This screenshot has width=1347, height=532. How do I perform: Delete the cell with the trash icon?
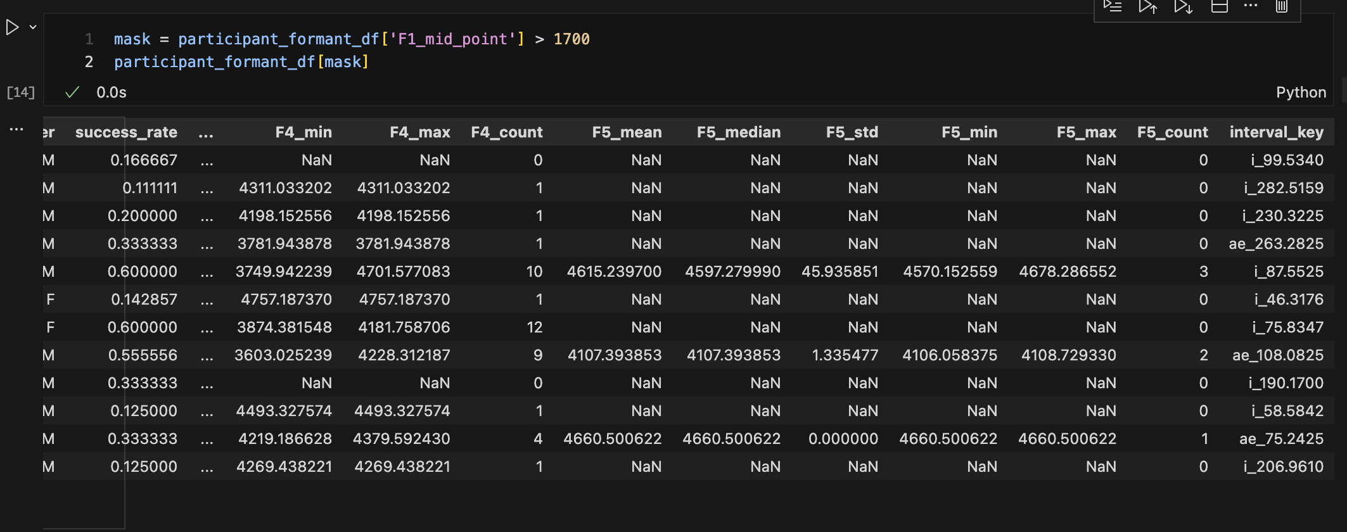tap(1282, 6)
